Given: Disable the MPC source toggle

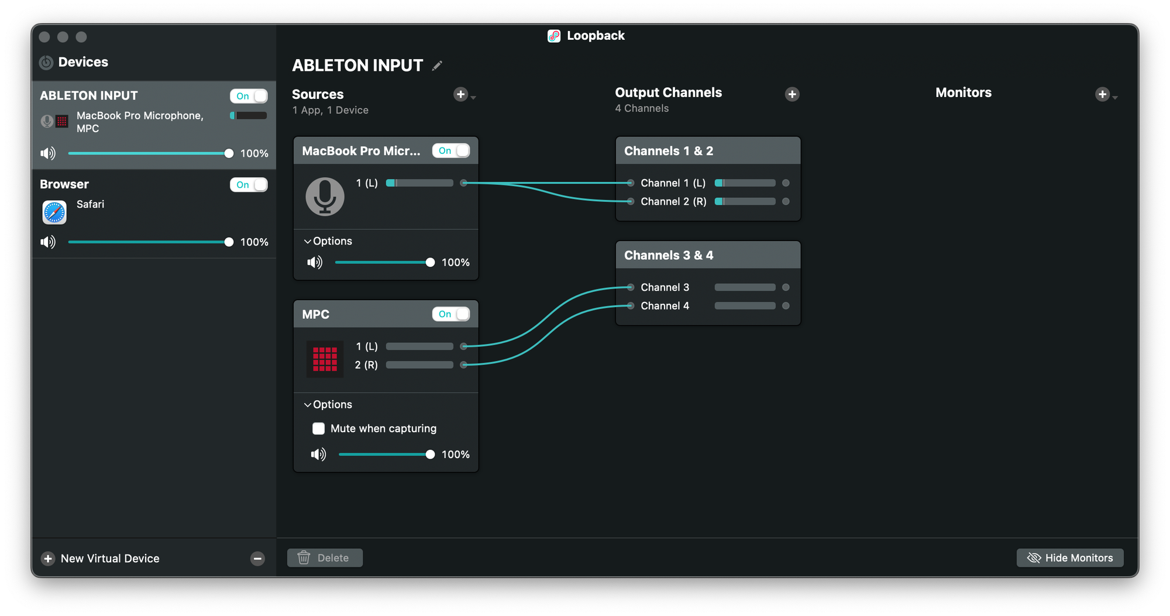Looking at the screenshot, I should [450, 314].
